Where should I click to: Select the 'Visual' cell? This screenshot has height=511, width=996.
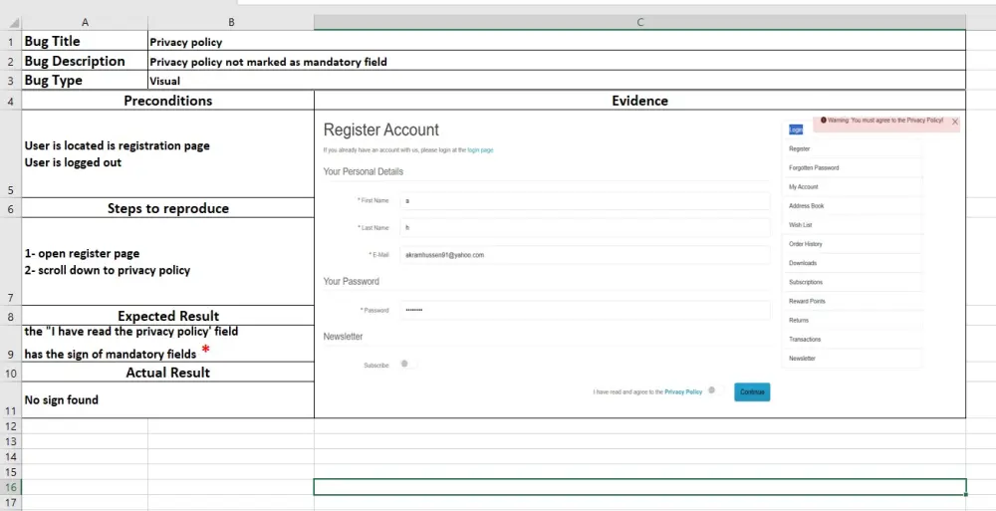(557, 81)
